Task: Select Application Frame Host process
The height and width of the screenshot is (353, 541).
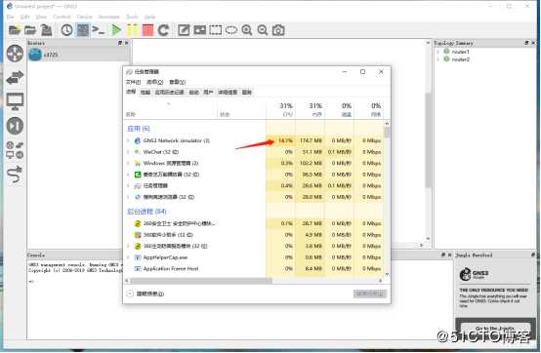Action: click(254, 268)
